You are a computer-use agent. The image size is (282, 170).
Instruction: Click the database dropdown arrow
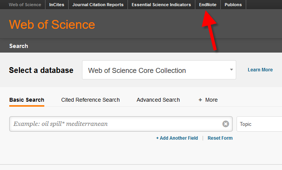231,70
